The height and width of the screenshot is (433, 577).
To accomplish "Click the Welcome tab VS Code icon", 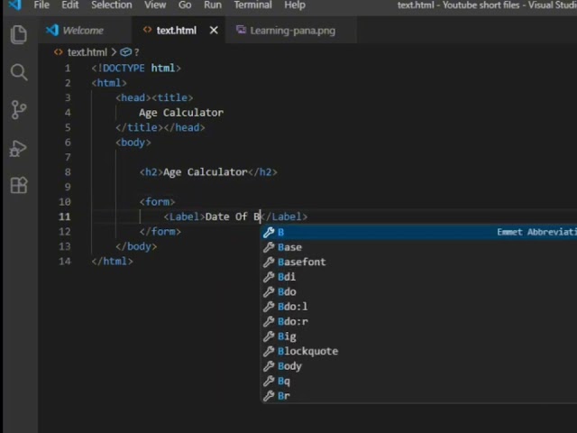I will (52, 30).
